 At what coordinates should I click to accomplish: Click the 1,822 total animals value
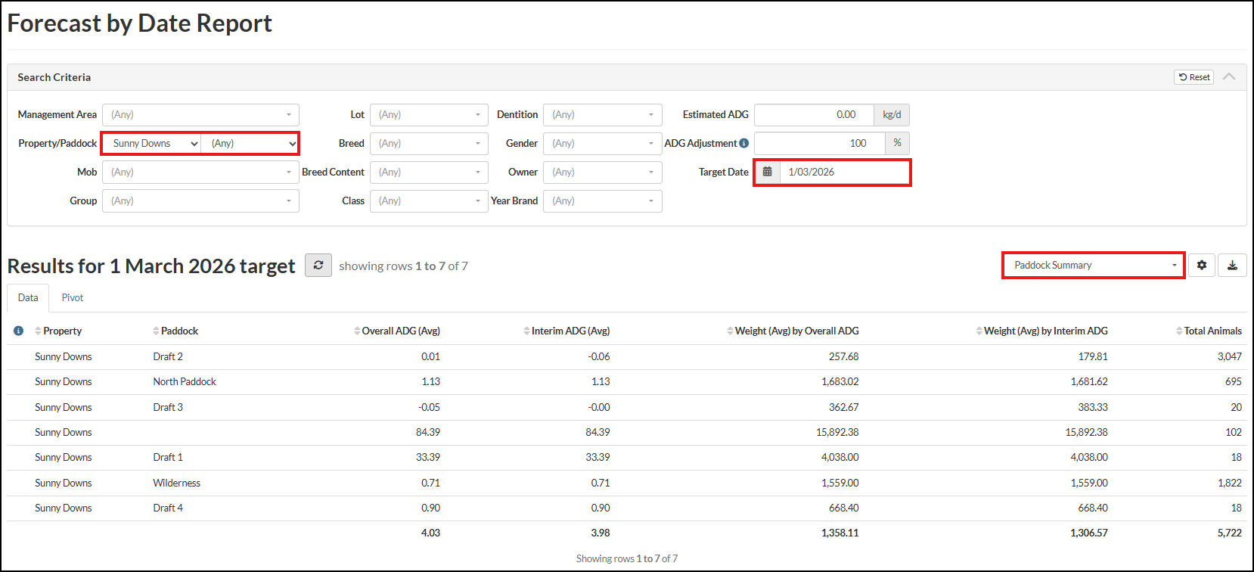tap(1230, 483)
